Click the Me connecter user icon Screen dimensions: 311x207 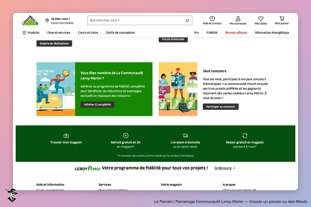(x=238, y=19)
